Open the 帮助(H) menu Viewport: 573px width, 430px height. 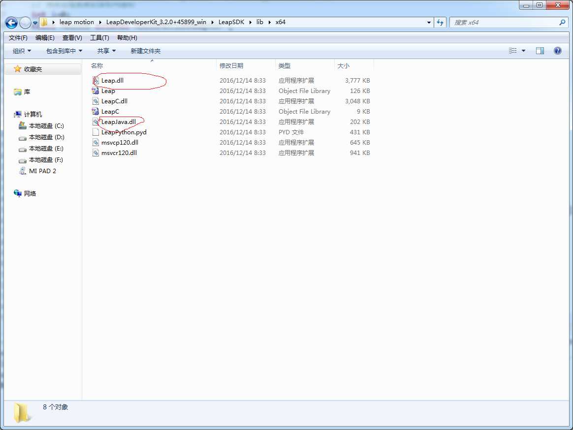pos(127,37)
